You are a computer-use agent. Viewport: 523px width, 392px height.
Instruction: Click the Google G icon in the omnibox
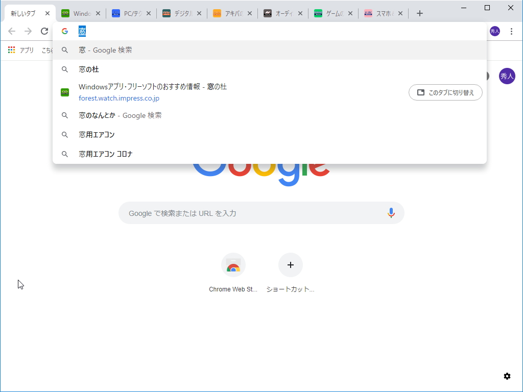[x=64, y=31]
